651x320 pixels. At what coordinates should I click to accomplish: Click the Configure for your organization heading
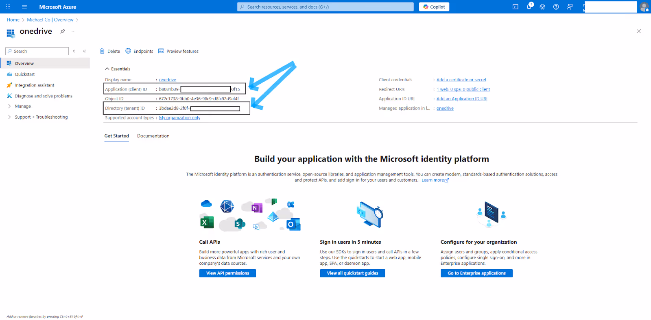478,242
